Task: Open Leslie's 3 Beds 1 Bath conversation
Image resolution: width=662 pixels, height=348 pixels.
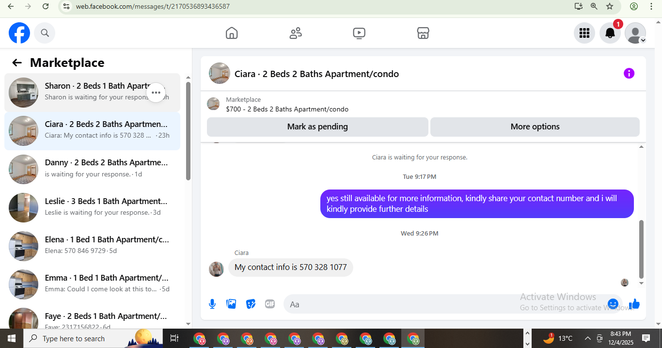Action: click(x=92, y=207)
